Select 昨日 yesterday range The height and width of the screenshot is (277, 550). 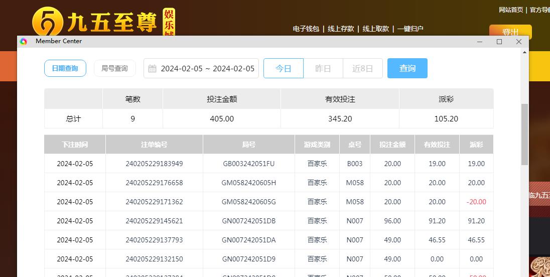(323, 68)
